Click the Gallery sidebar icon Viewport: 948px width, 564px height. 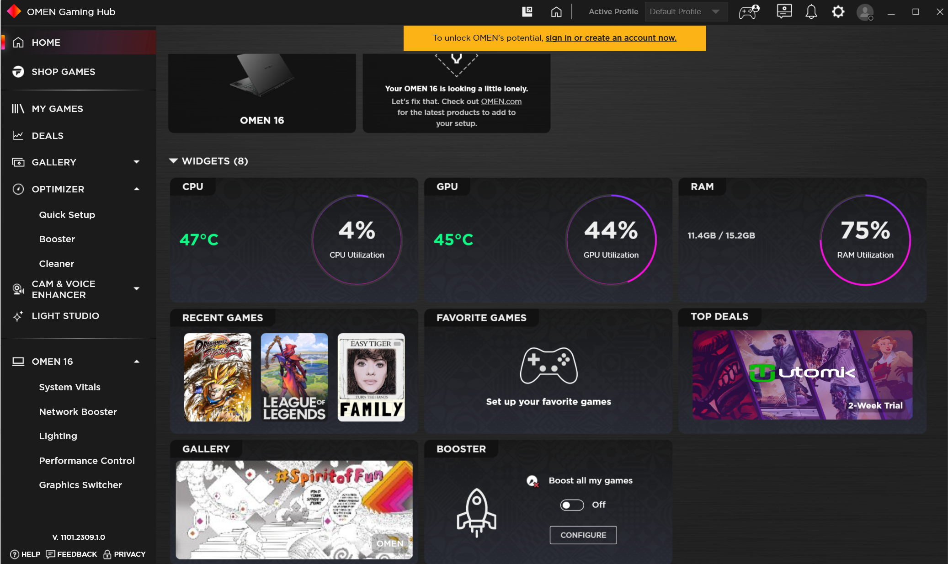18,162
